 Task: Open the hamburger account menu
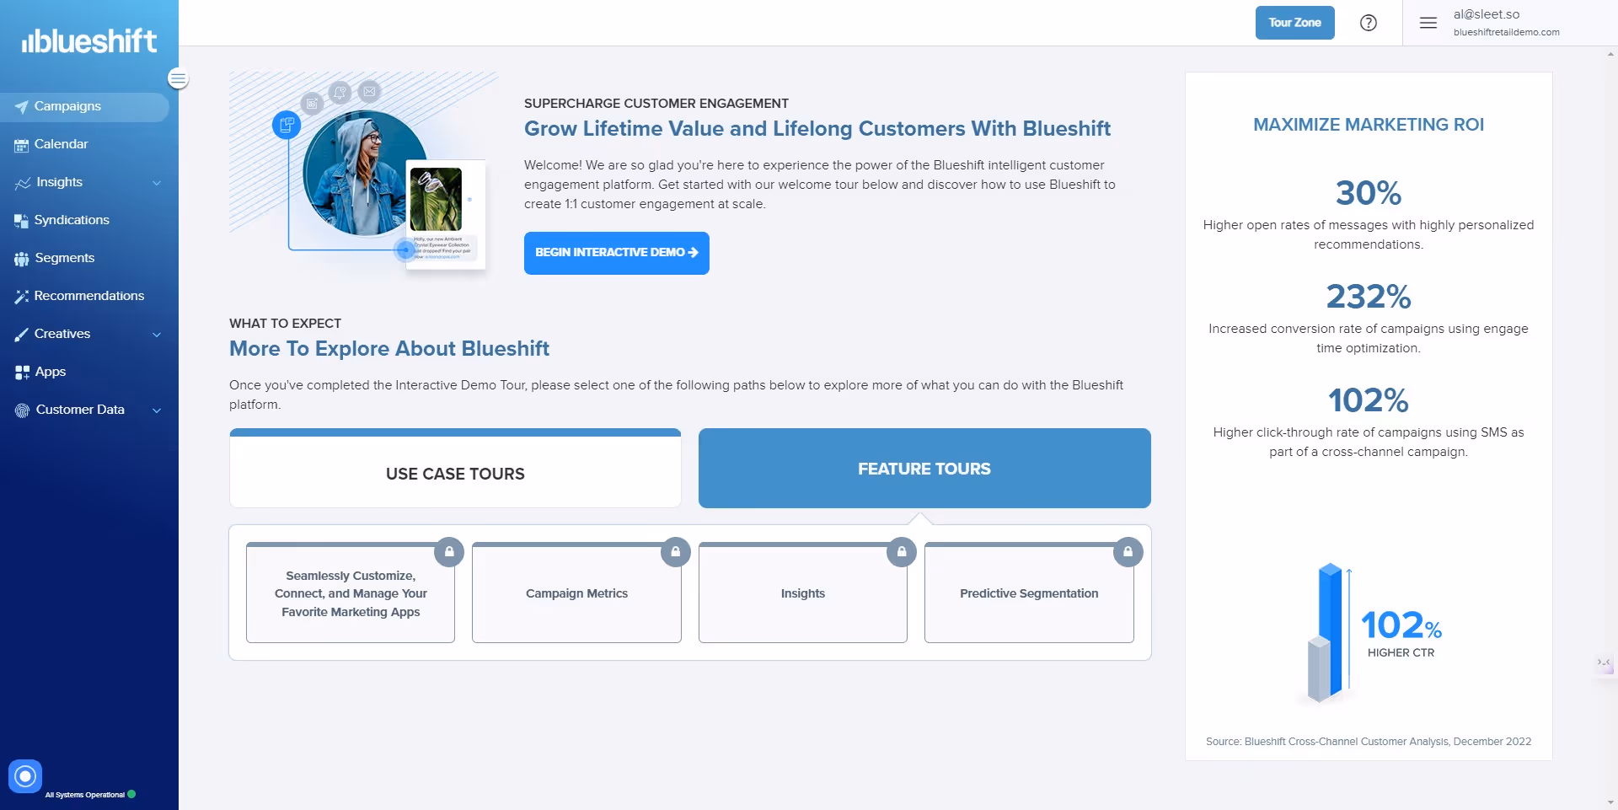tap(1428, 23)
